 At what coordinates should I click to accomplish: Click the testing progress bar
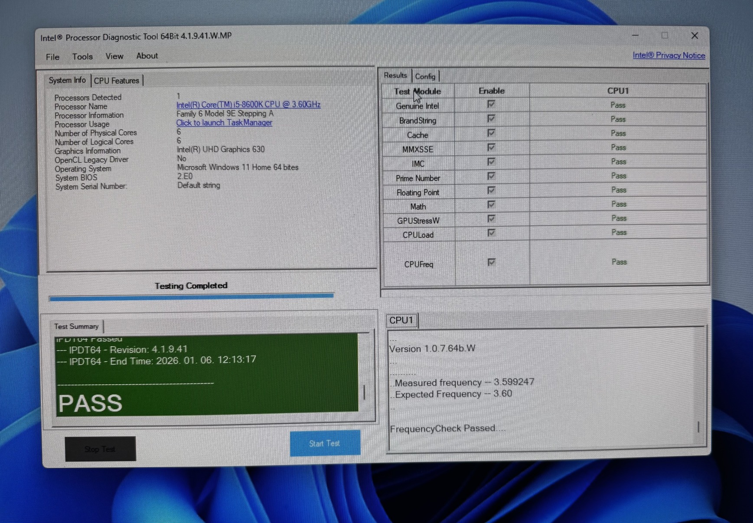point(191,297)
